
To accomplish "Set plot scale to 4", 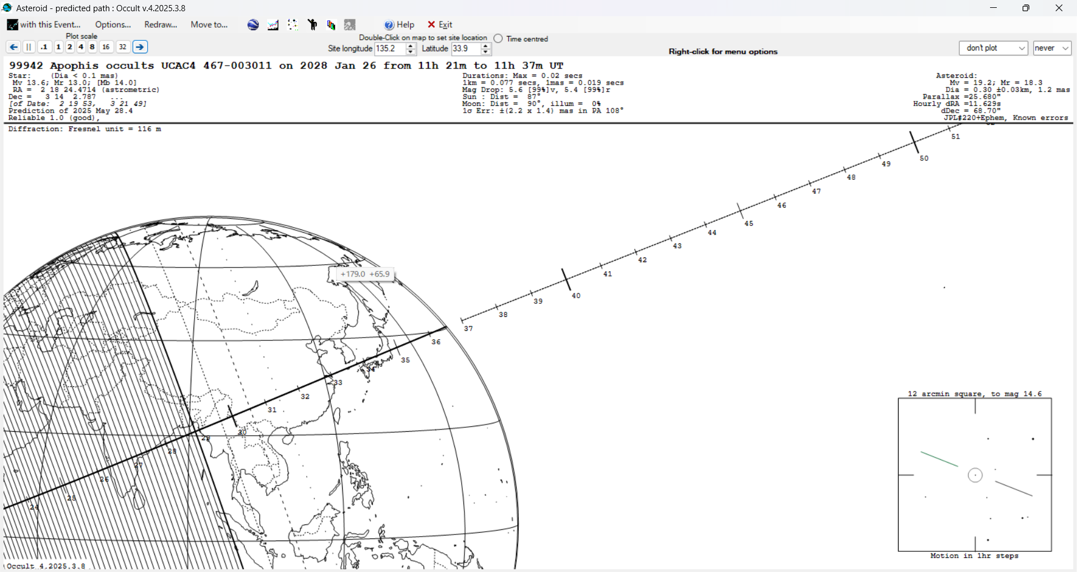I will pos(81,47).
